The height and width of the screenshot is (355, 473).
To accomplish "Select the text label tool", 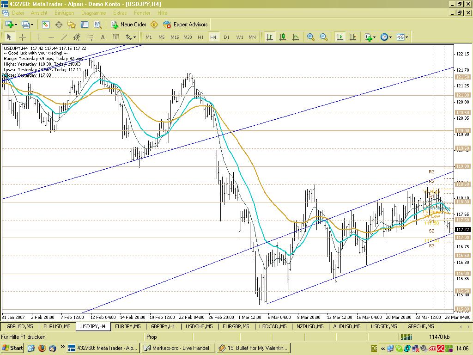I will click(x=103, y=37).
